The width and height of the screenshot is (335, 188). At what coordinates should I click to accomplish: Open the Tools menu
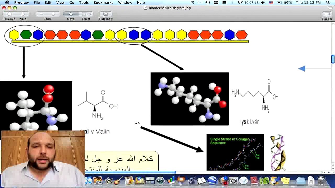point(84,3)
